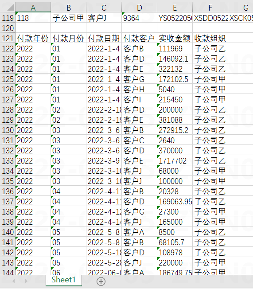253x289 pixels.
Task: Click cell starting with YS052205
Action: [175, 18]
